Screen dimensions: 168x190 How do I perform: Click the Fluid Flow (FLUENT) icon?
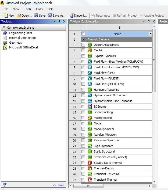(90, 78)
